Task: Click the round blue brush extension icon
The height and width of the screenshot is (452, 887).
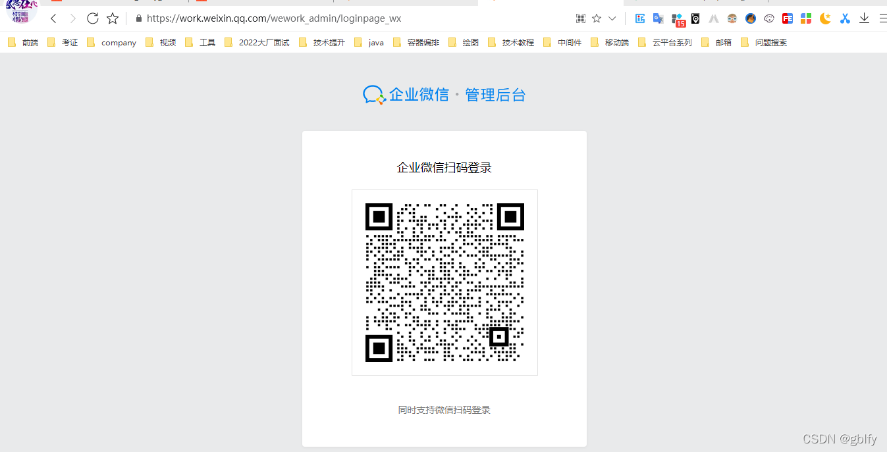Action: coord(751,18)
